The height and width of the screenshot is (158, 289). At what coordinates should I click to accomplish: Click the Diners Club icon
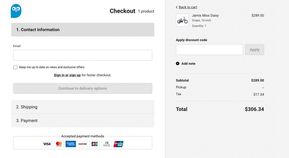point(107,144)
